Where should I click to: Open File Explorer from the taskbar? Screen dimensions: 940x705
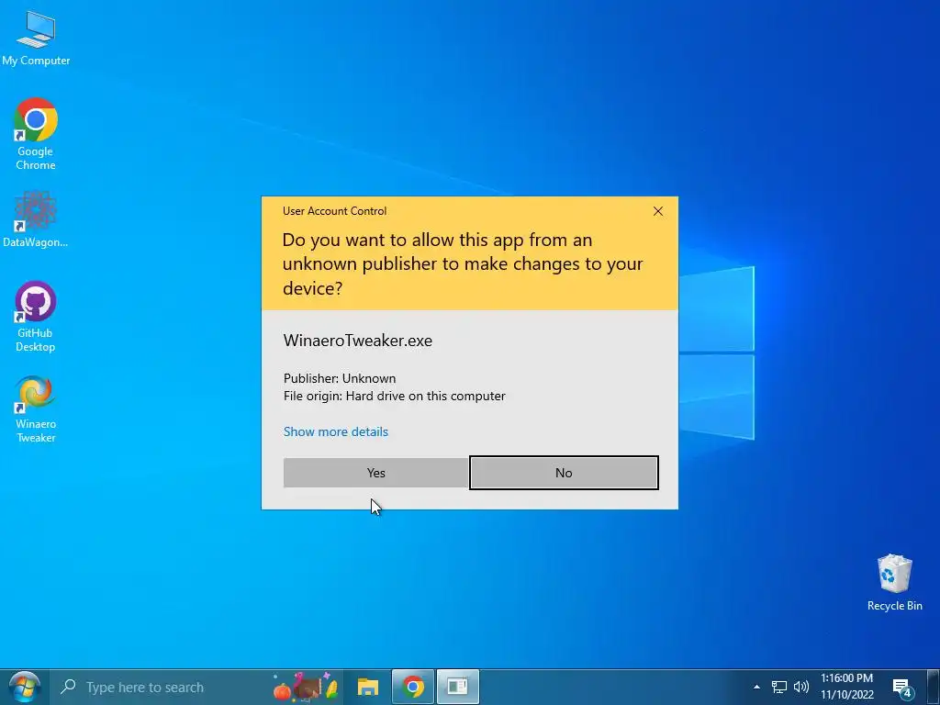pos(368,688)
